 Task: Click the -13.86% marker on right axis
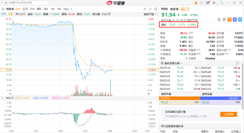(153, 70)
